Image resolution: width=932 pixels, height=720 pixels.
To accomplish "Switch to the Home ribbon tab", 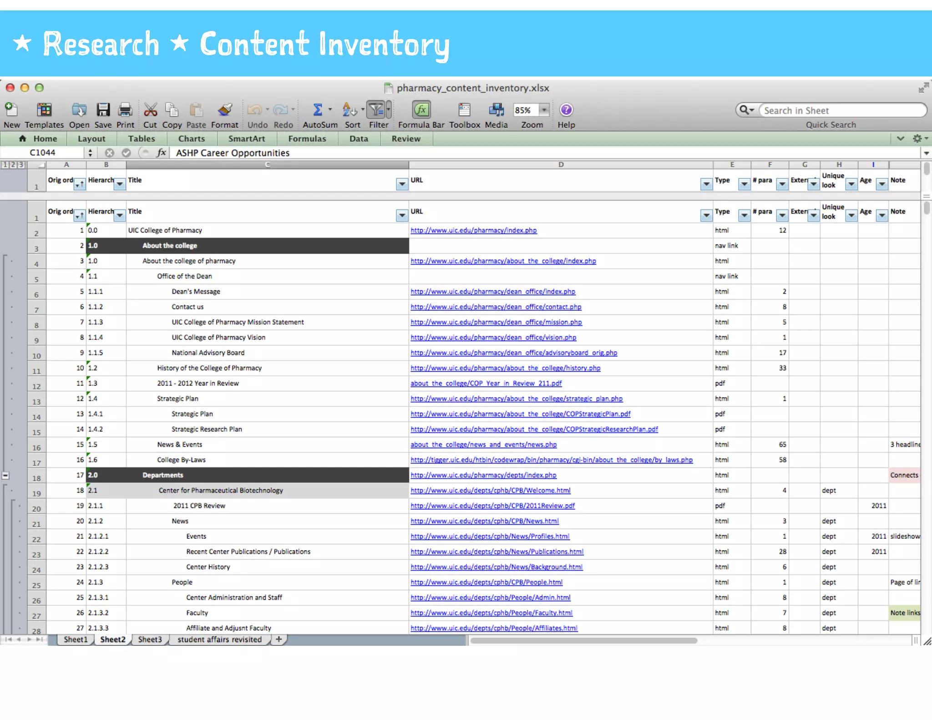I will point(39,139).
